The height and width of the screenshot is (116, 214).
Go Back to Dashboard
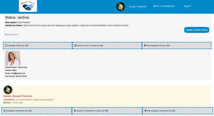164,6
